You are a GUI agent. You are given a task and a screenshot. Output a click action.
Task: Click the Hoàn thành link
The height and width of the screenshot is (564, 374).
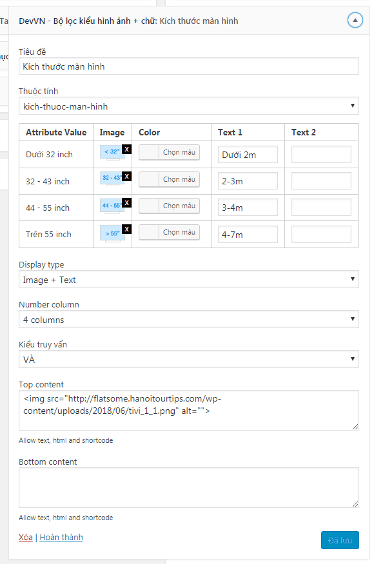point(61,536)
